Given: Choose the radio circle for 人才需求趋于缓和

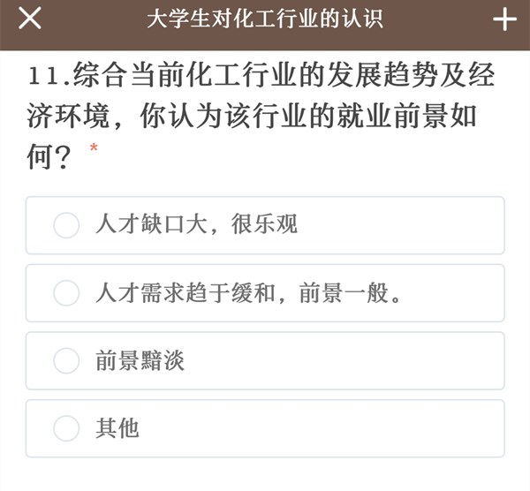Looking at the screenshot, I should pyautogui.click(x=66, y=293).
